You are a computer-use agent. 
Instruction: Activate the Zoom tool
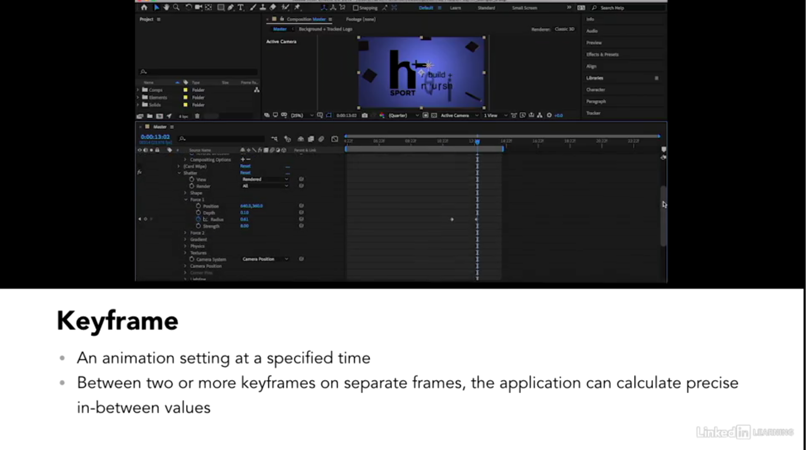[x=177, y=7]
